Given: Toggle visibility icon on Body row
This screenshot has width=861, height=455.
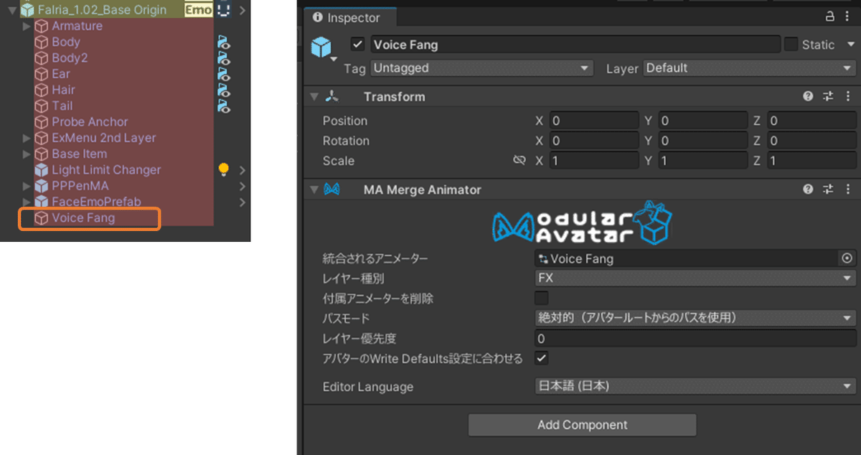Looking at the screenshot, I should [224, 42].
